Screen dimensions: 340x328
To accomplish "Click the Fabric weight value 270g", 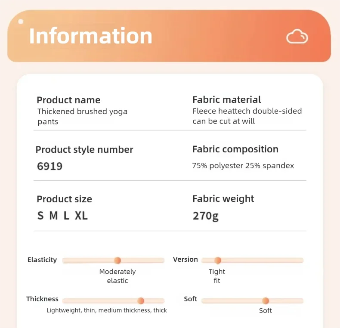I will 205,216.
